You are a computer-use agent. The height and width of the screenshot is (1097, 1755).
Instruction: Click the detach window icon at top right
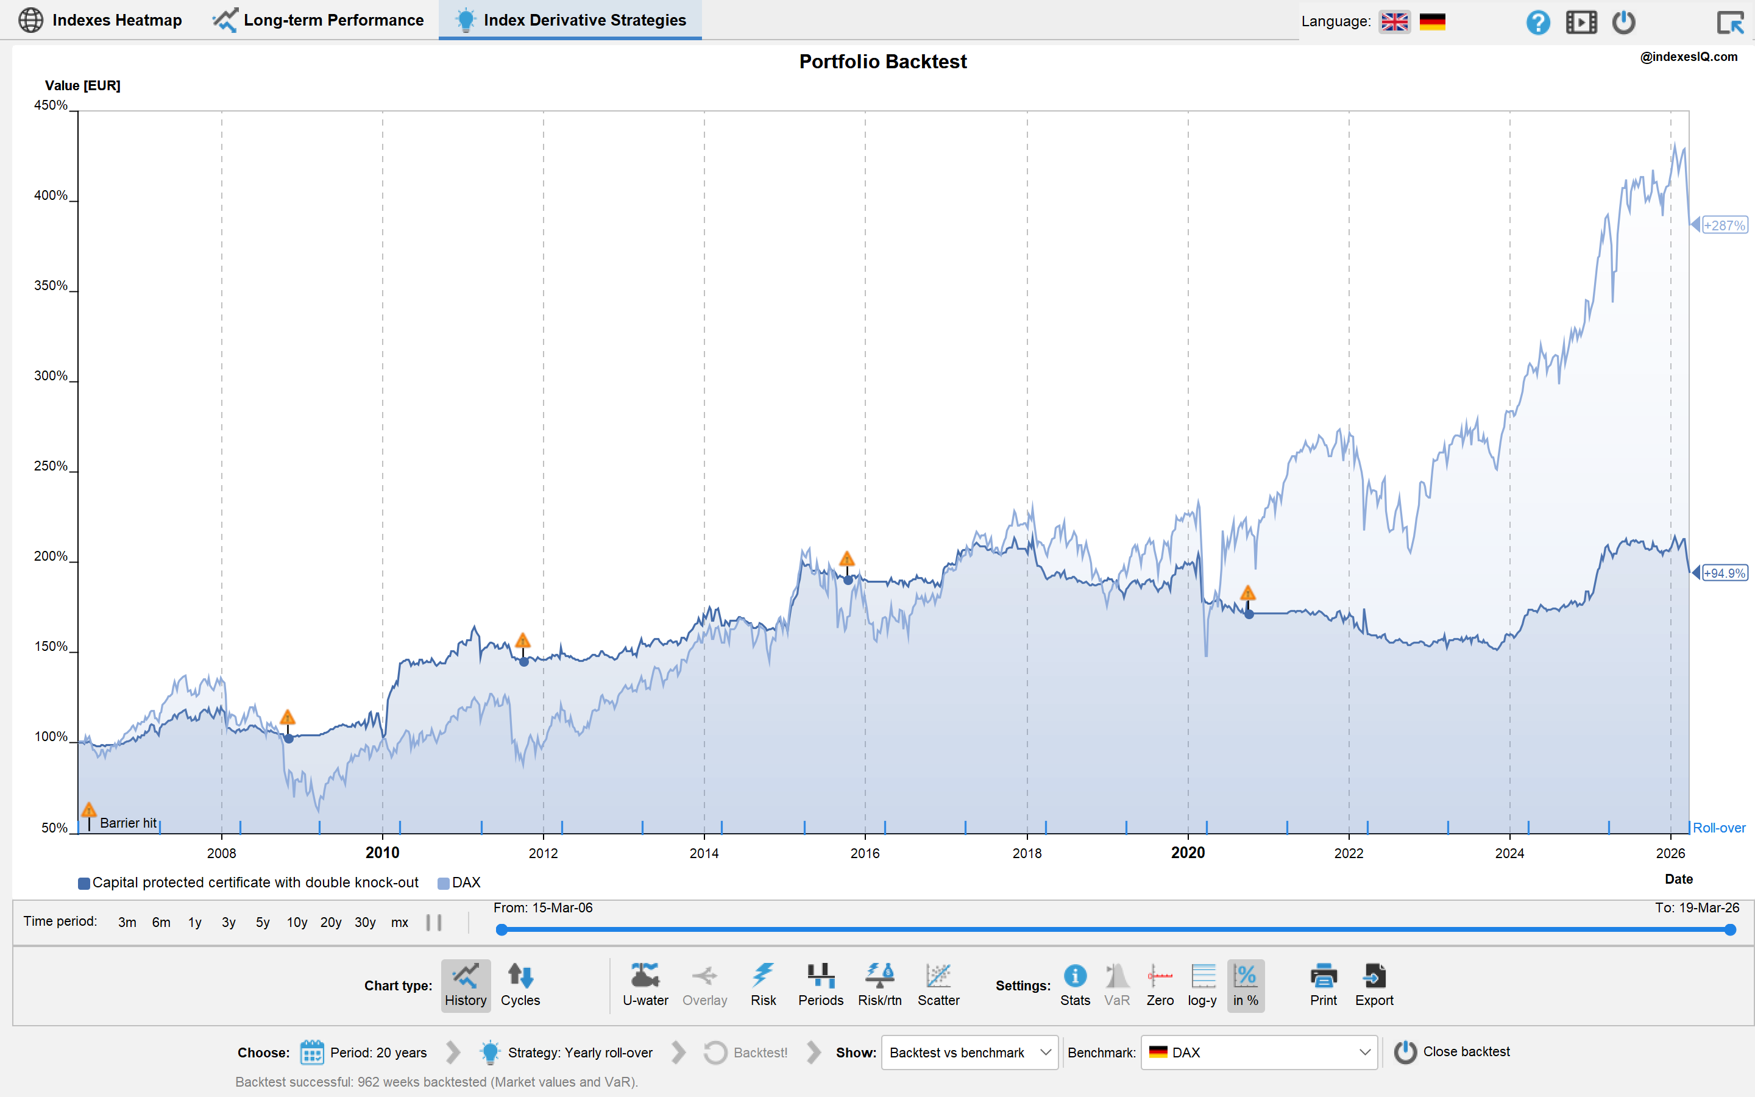(x=1731, y=22)
